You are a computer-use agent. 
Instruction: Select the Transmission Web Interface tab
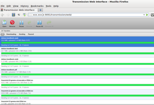click(19, 10)
